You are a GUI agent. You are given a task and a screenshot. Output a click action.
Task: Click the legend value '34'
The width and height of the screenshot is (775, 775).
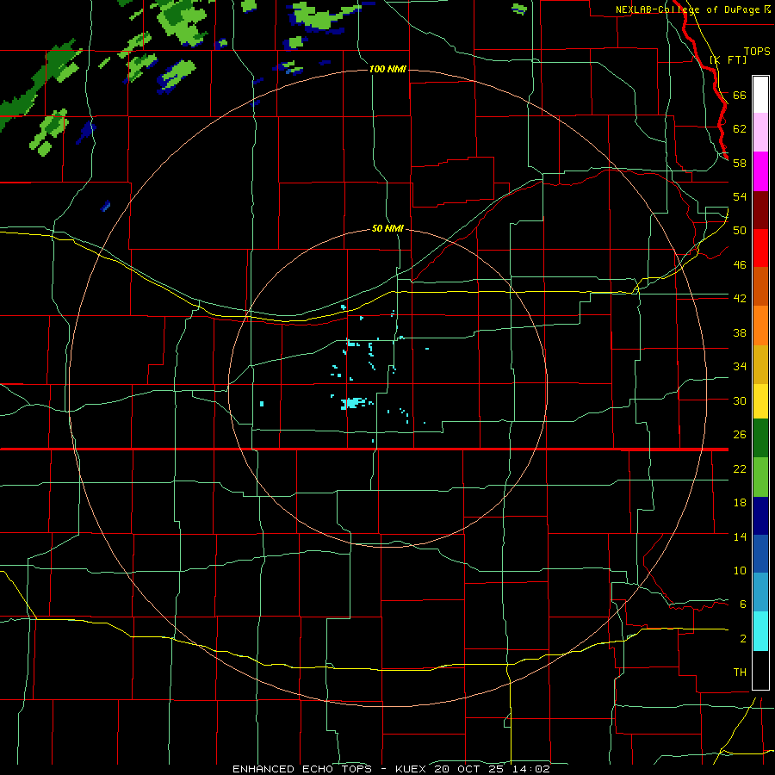tap(740, 366)
